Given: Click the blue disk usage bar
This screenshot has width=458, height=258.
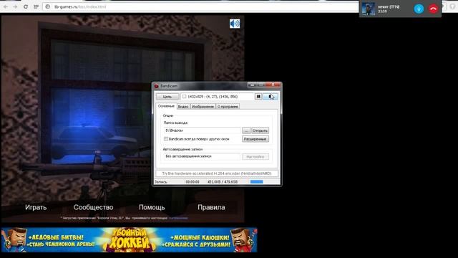Looking at the screenshot, I should pyautogui.click(x=256, y=181).
